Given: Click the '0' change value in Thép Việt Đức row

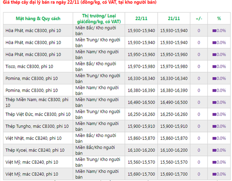Looking at the screenshot, I should click(199, 114).
